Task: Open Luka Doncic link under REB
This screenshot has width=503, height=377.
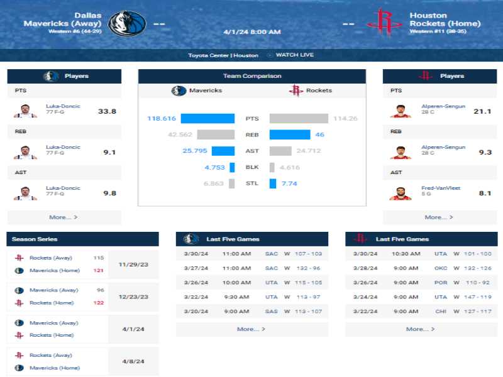Action: click(63, 147)
